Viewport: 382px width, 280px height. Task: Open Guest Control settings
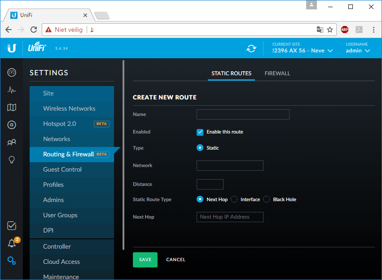click(72, 169)
